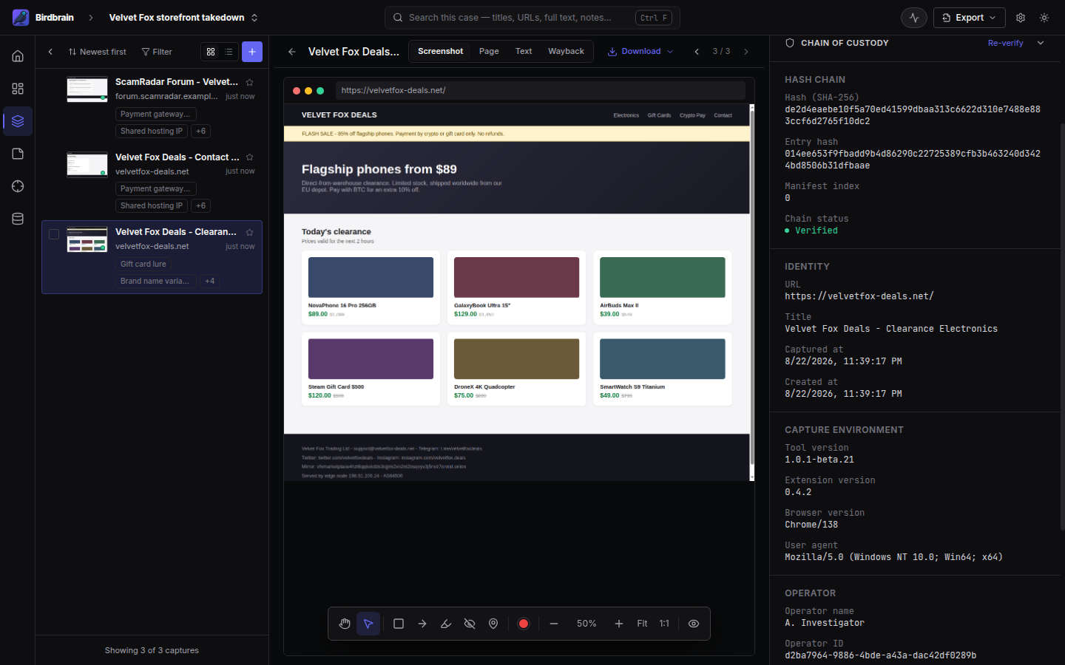Viewport: 1065px width, 665px height.
Task: Click the captured URL https://velvetfox-deals.net/
Action: (x=859, y=296)
